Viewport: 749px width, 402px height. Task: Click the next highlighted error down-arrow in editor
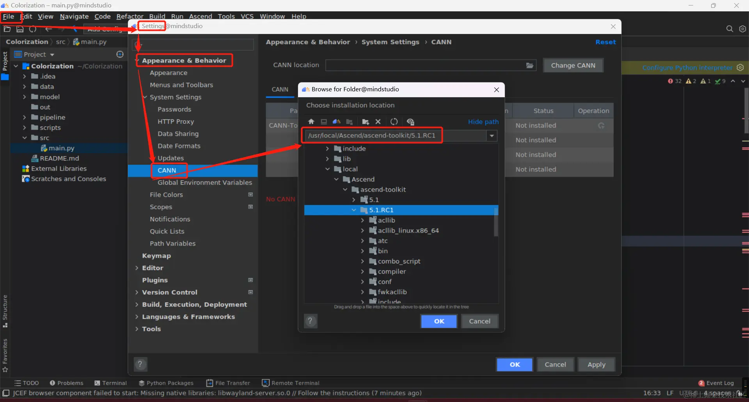point(743,81)
